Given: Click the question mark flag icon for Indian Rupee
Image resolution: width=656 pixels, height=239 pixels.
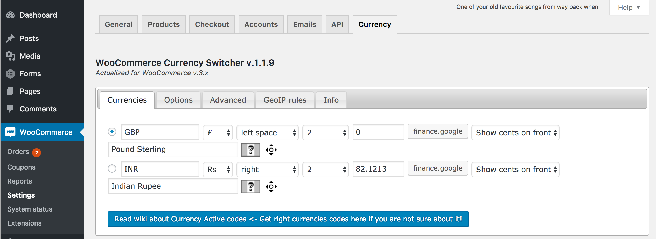Looking at the screenshot, I should pyautogui.click(x=250, y=186).
